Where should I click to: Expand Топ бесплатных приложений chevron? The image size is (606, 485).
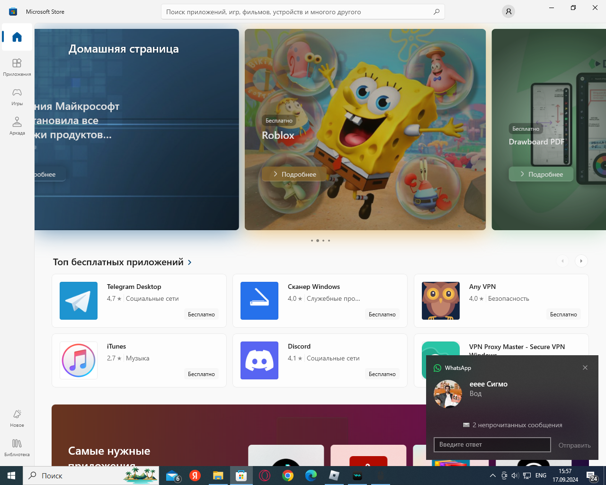click(190, 262)
